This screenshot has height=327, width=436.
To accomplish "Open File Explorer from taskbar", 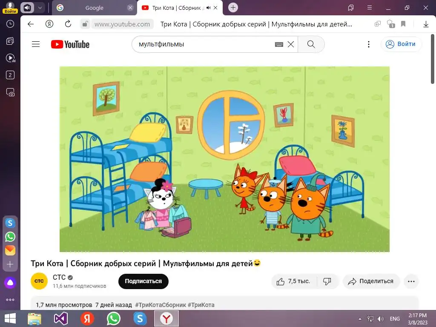I will [34, 318].
